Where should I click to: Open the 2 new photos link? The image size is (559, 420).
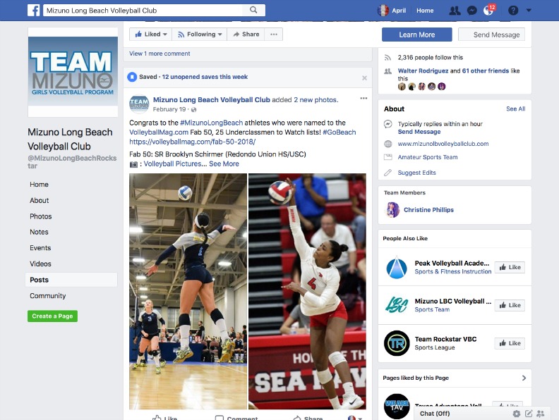coord(315,100)
